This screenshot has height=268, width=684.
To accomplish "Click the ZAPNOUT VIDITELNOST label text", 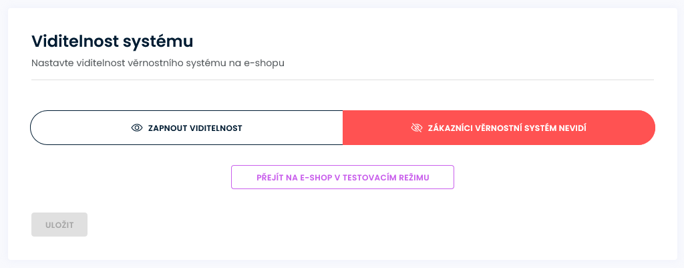I will (195, 128).
